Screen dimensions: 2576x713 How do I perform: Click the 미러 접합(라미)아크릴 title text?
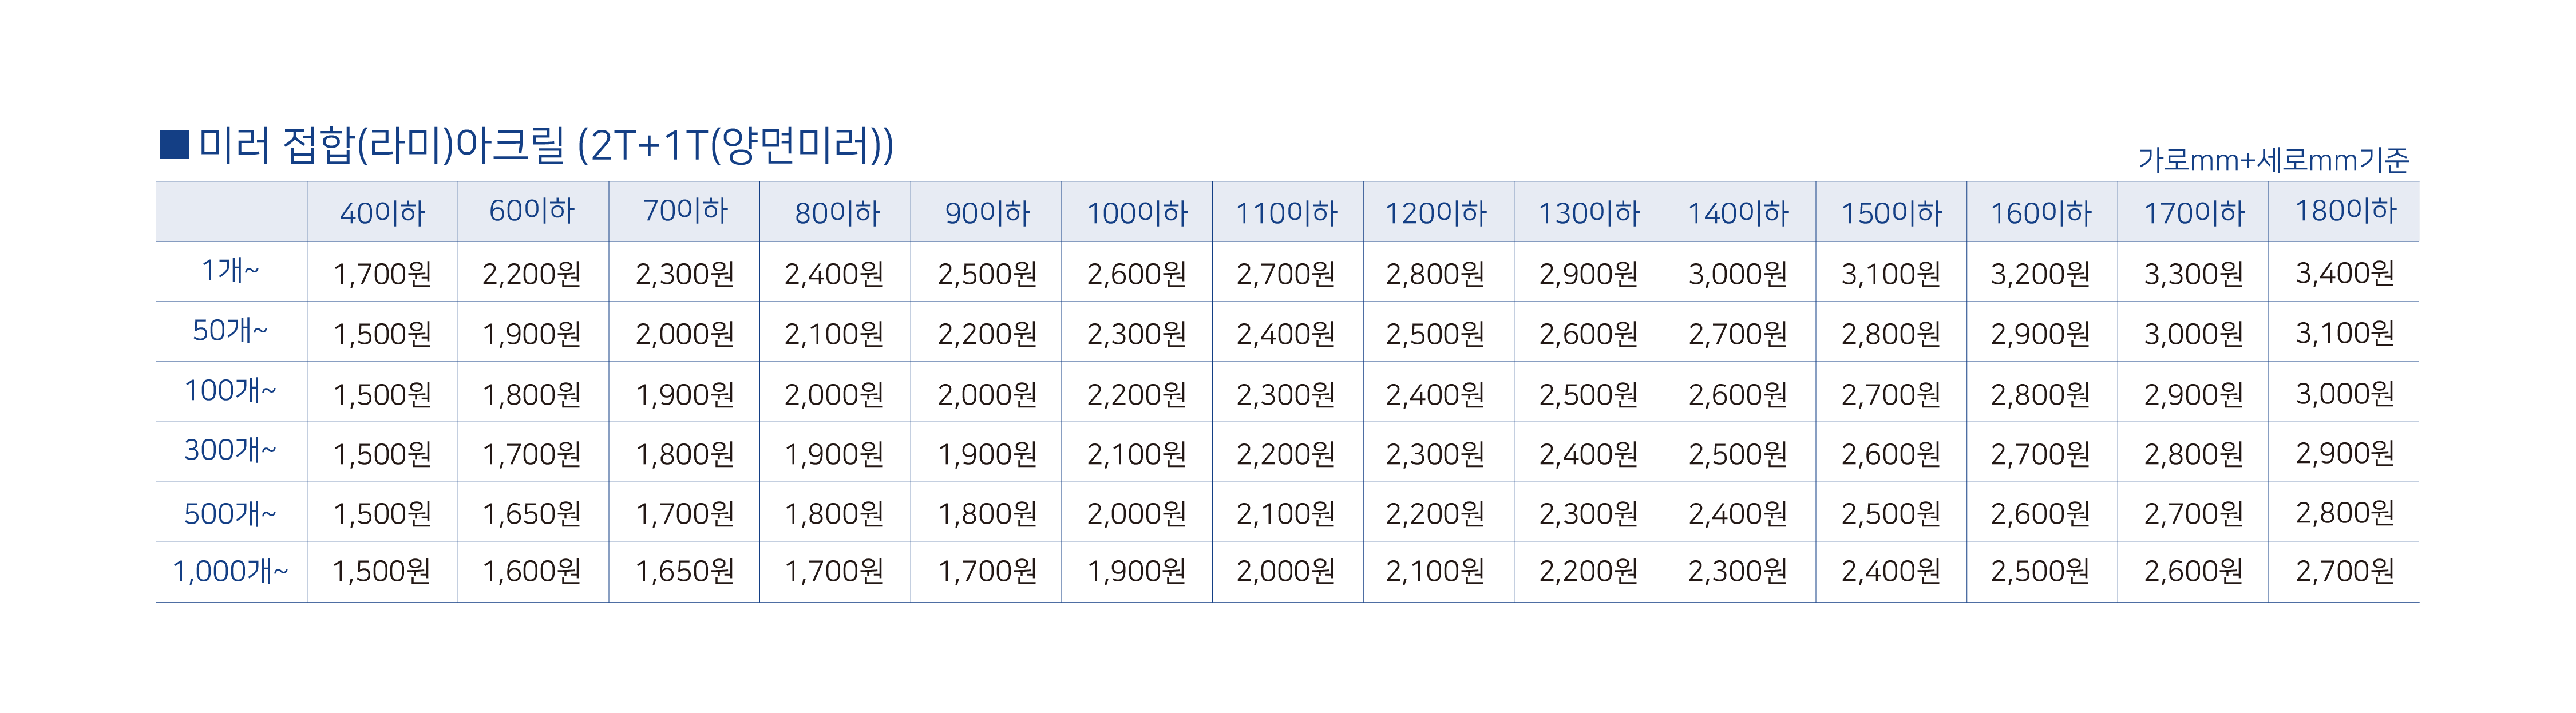click(x=381, y=145)
